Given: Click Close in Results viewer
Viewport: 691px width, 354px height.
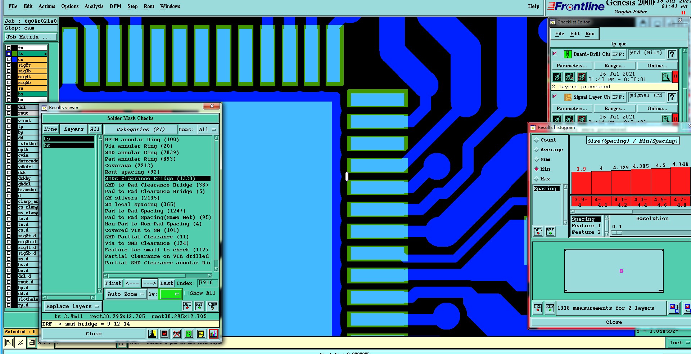Looking at the screenshot, I should pyautogui.click(x=94, y=334).
